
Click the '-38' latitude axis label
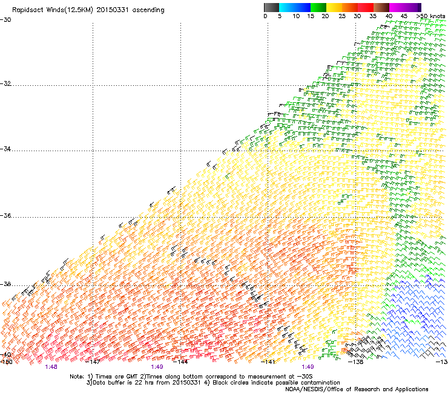(5, 284)
